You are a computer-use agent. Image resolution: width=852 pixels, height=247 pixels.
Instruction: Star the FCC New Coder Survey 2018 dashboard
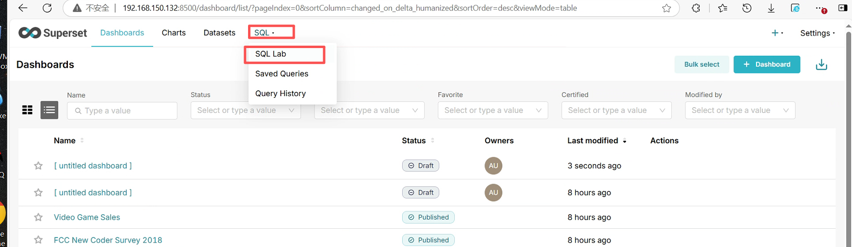click(39, 240)
